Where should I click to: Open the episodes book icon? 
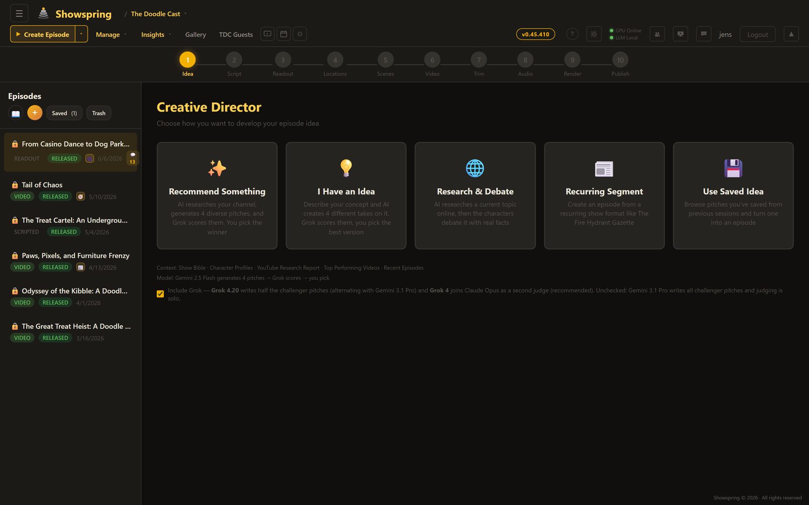pos(16,113)
